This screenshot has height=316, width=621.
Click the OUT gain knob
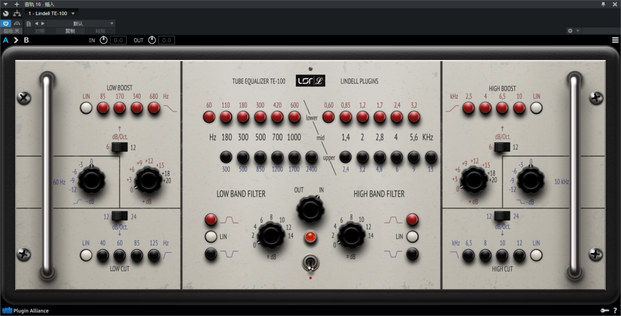click(x=152, y=40)
